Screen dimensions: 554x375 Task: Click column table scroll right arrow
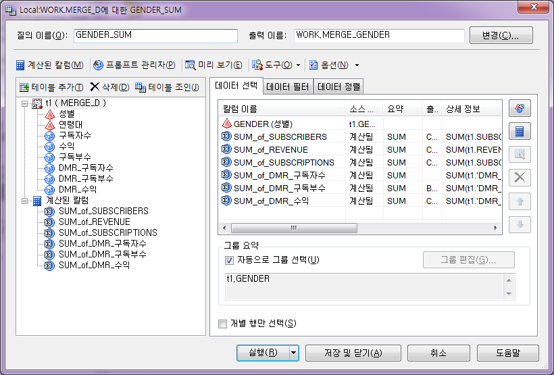coord(496,228)
